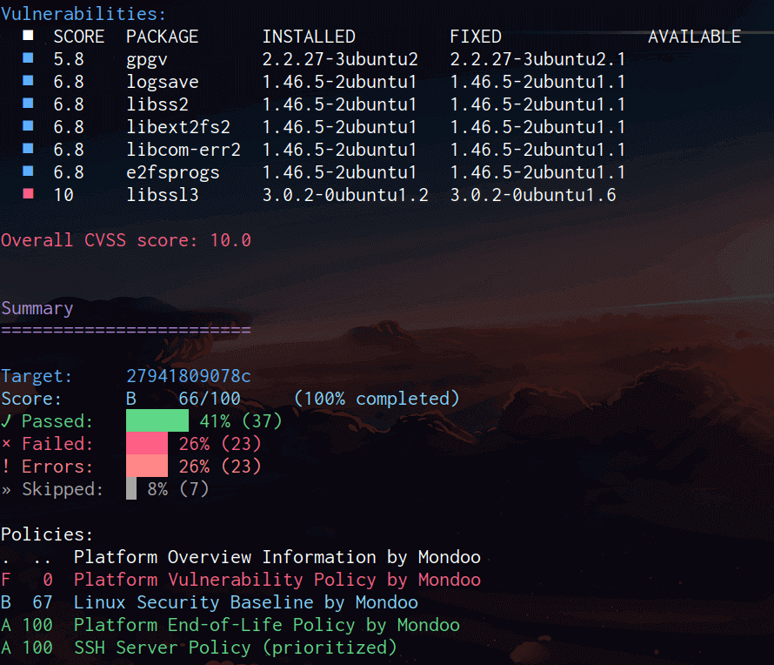Click the green Passed progress bar
774x665 pixels.
pyautogui.click(x=157, y=421)
